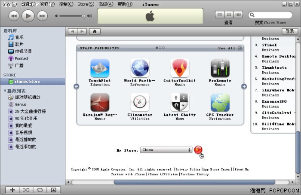Navigate back in the store
301x195 pixels.
click(73, 31)
